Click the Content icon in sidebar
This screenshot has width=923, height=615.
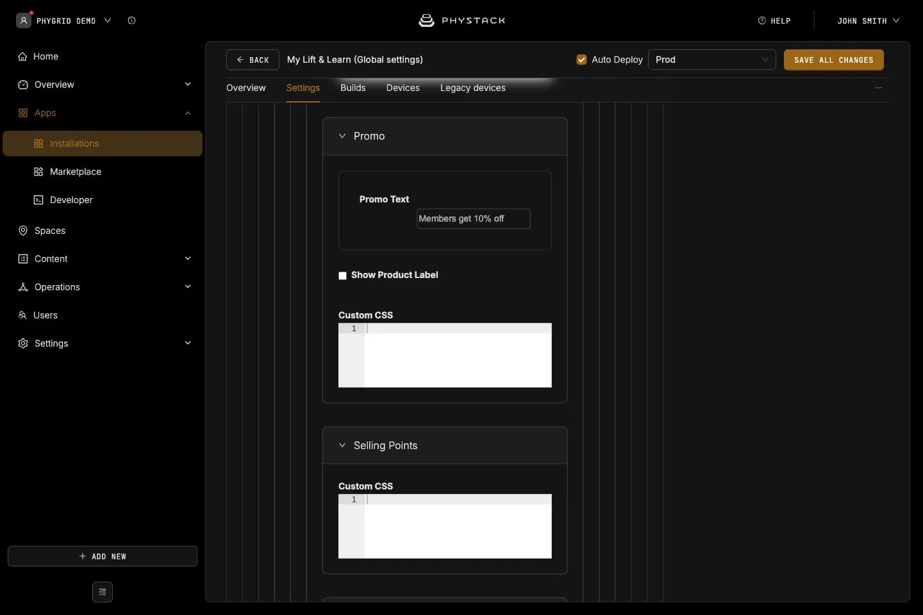coord(23,259)
